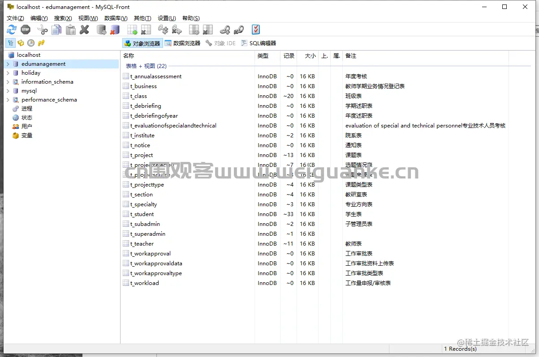
Task: Click the delete database icon with red X
Action: [115, 30]
